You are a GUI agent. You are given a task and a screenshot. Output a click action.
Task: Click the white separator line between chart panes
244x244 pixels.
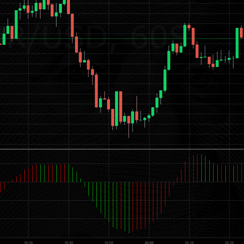tap(122, 149)
